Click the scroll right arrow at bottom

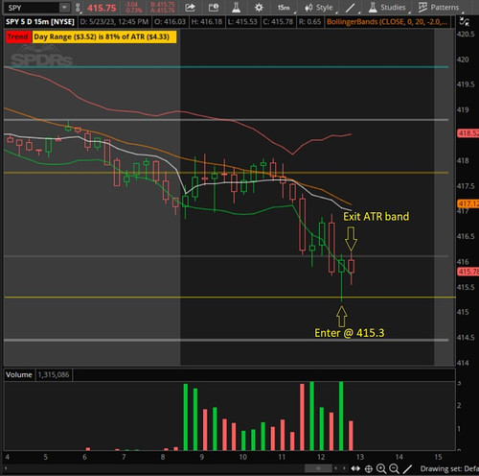tap(344, 468)
